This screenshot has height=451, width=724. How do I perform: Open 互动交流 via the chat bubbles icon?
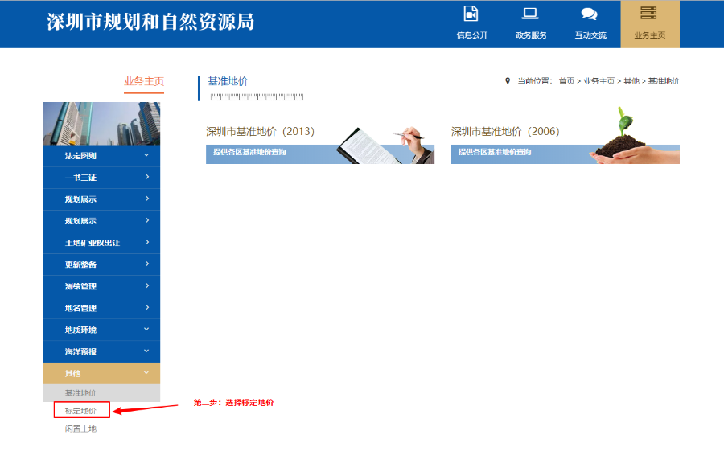590,14
